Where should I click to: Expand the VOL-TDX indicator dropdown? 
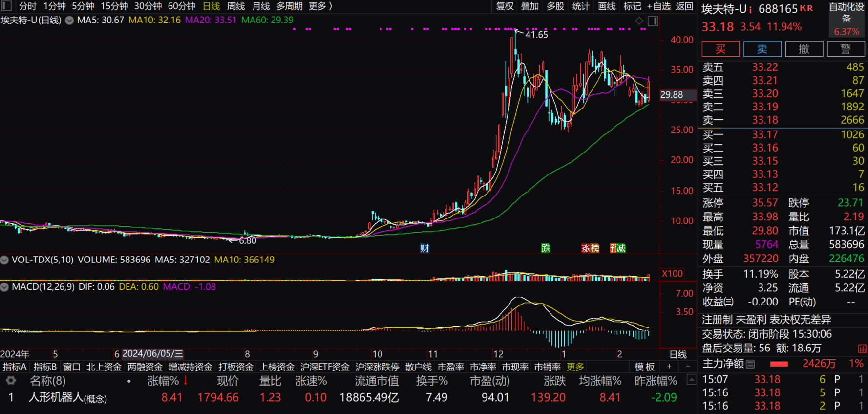point(5,260)
